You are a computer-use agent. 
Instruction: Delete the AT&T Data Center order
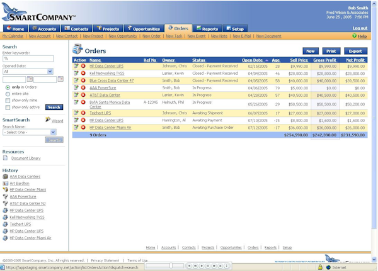(x=83, y=94)
